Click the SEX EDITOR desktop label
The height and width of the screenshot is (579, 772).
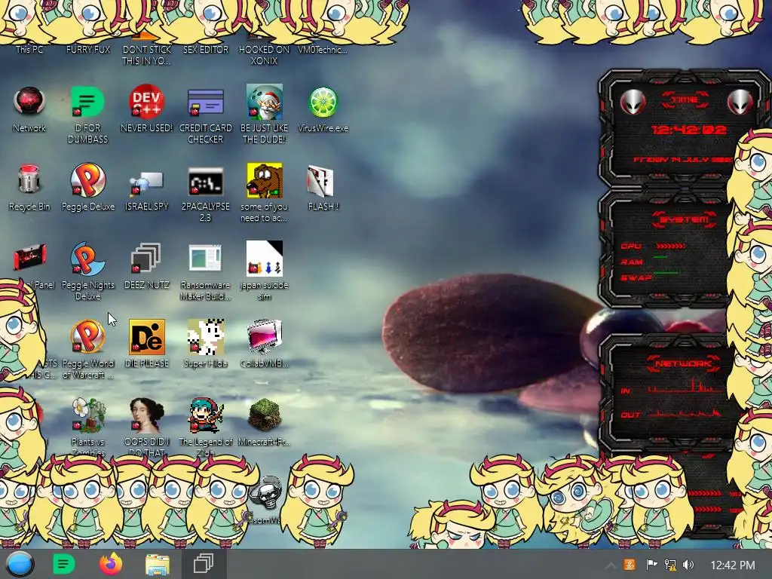(x=206, y=50)
